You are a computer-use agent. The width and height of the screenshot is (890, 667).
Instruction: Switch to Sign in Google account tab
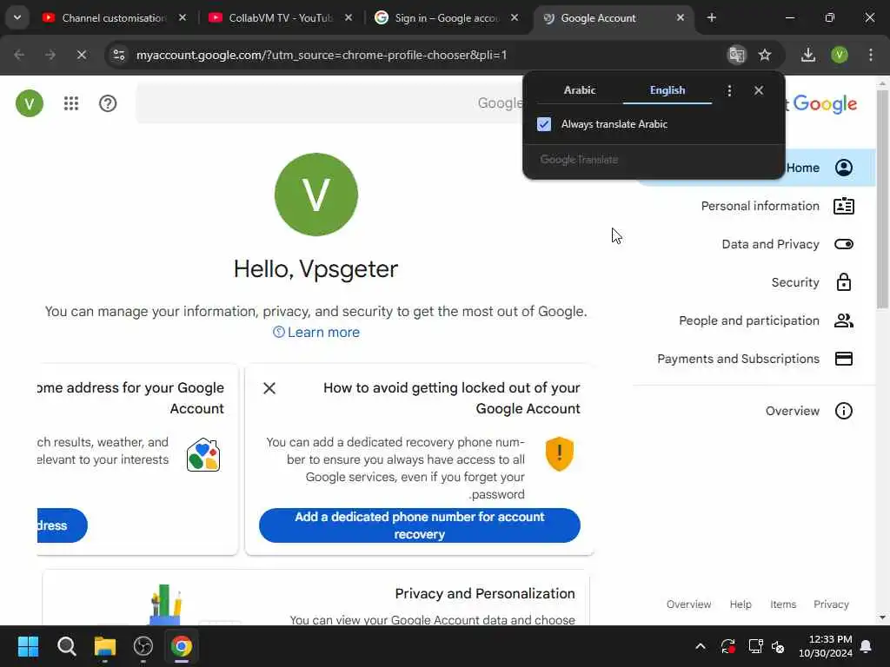pos(447,18)
